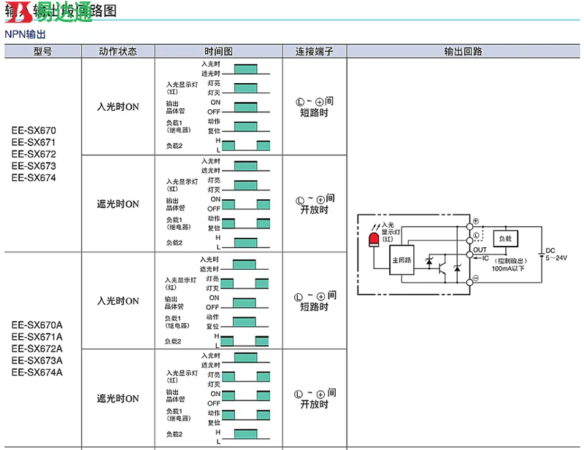Screen dimensions: 584x450
Task: Click 入光时ON in the EE-SX670A row group
Action: click(x=118, y=301)
